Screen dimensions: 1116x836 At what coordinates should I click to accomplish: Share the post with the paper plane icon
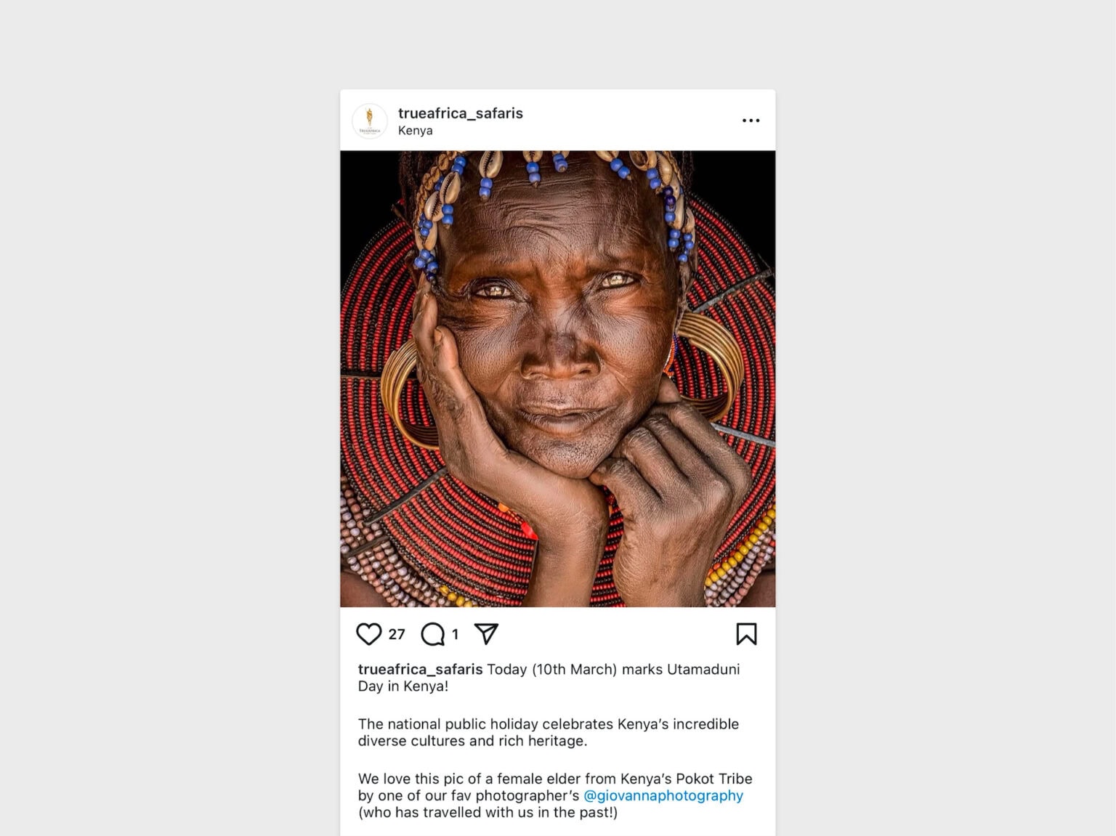(486, 634)
